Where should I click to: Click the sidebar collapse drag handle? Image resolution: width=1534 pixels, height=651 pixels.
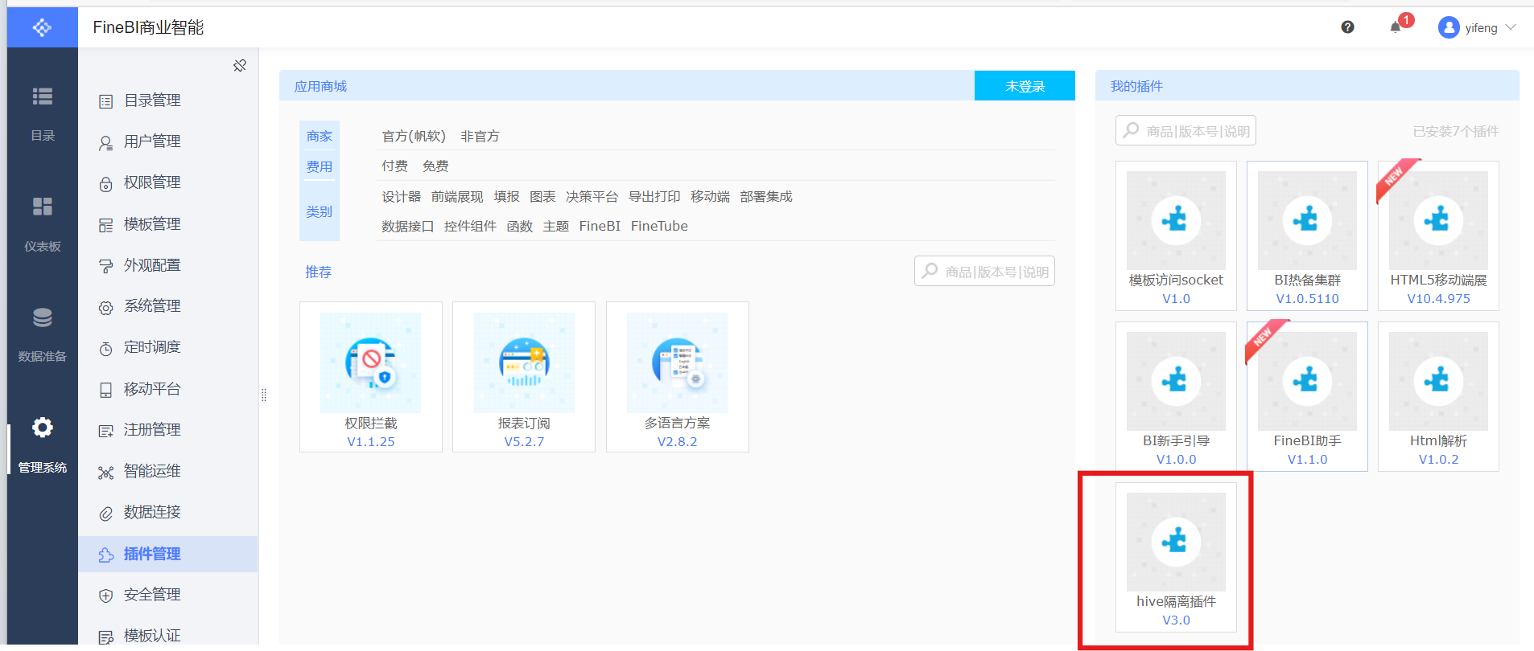(264, 395)
